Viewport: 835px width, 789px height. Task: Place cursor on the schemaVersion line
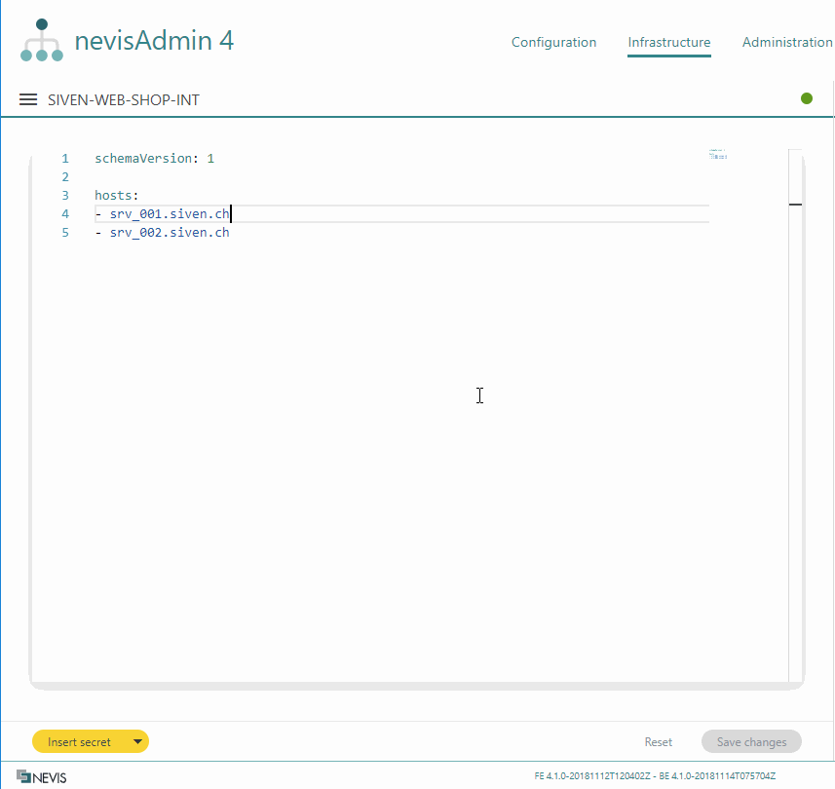pyautogui.click(x=154, y=158)
